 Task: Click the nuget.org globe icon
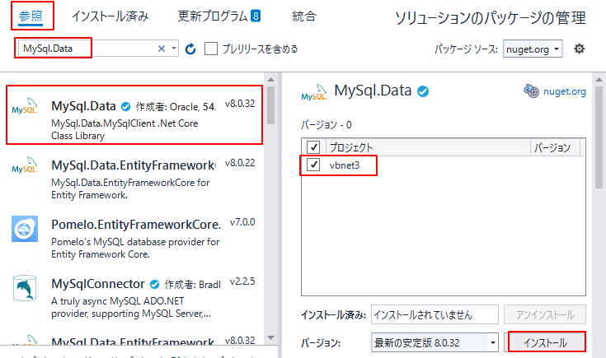(x=532, y=91)
